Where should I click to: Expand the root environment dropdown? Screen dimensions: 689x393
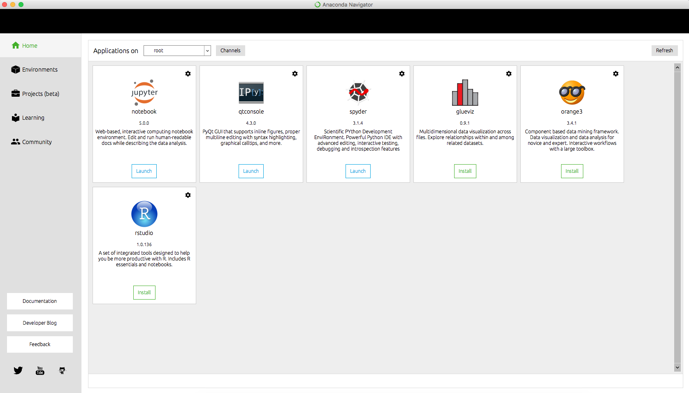177,51
